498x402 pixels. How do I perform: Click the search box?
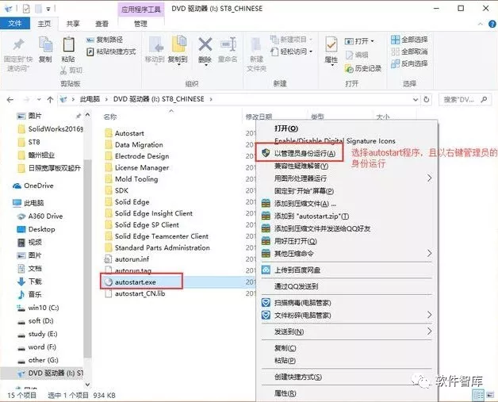coord(465,99)
